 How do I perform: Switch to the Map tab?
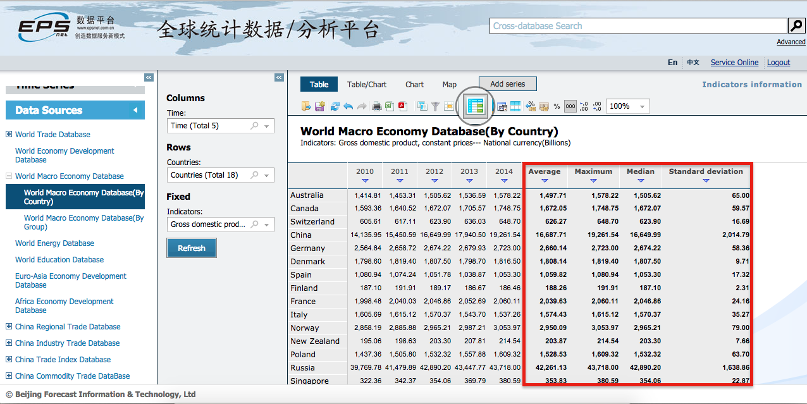click(450, 84)
